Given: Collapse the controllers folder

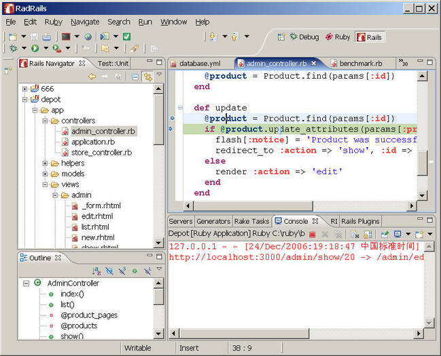Looking at the screenshot, I should pyautogui.click(x=45, y=121).
